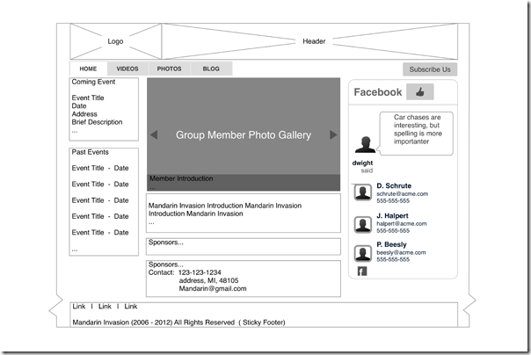This screenshot has width=531, height=355.
Task: Click Contact: 123-123-1234 phone line
Action: pos(185,272)
